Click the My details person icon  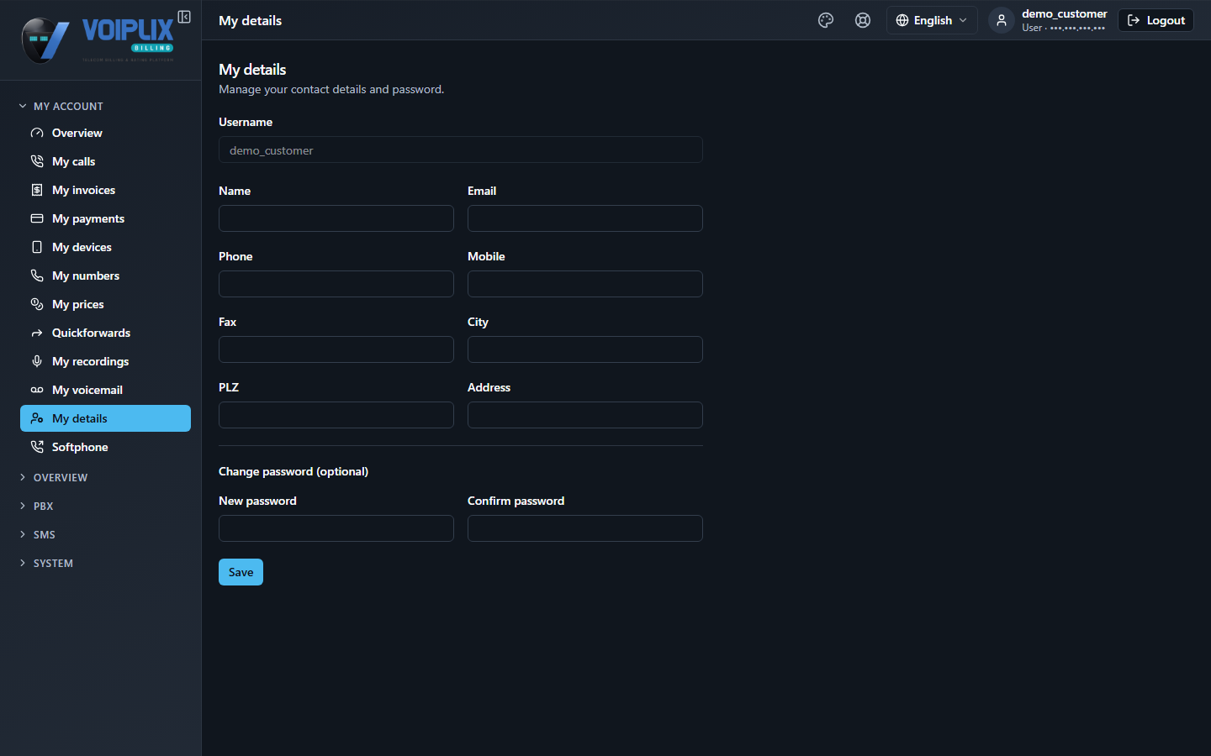point(37,418)
